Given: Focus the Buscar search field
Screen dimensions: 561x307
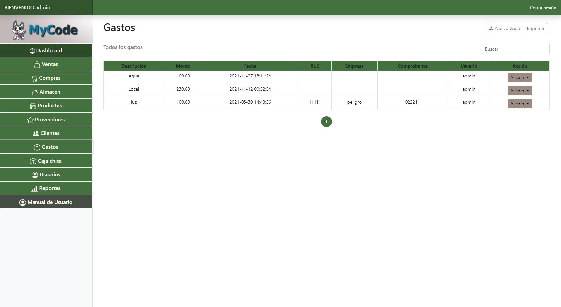Looking at the screenshot, I should click(x=515, y=49).
